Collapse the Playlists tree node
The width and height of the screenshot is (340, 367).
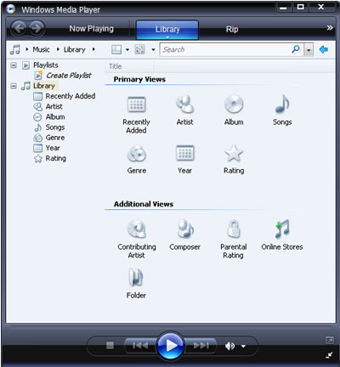click(x=14, y=65)
